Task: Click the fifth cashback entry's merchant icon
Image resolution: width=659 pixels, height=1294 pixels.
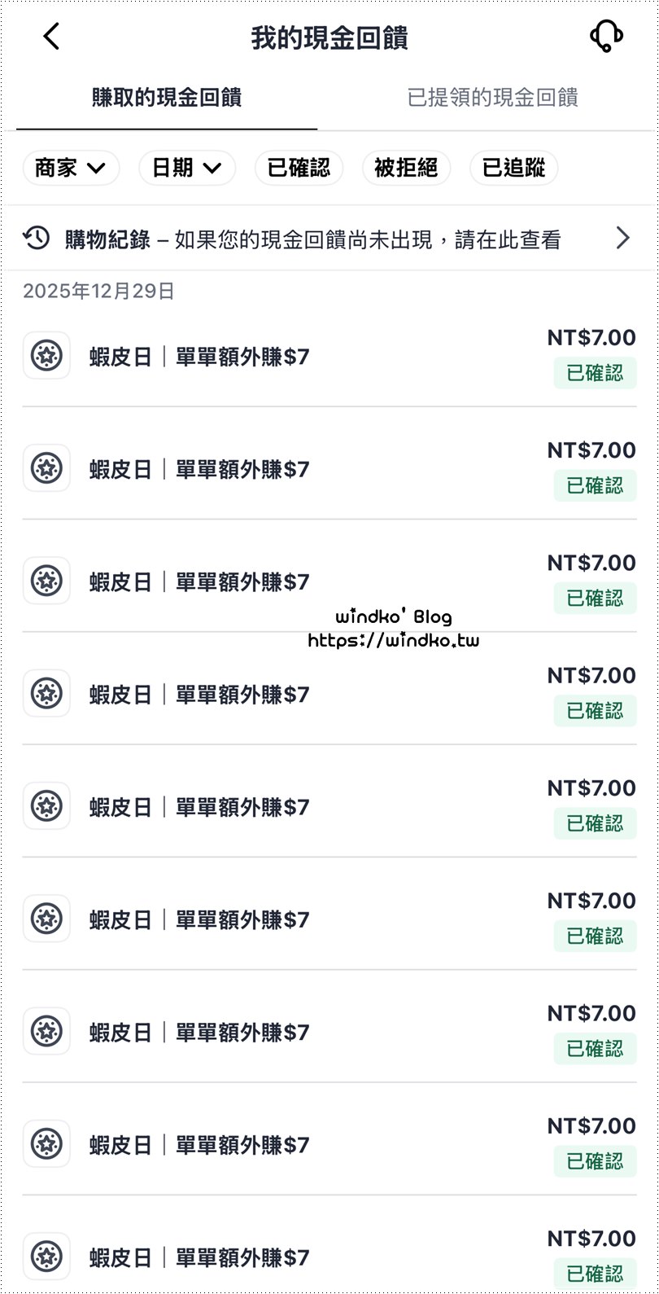Action: 46,806
